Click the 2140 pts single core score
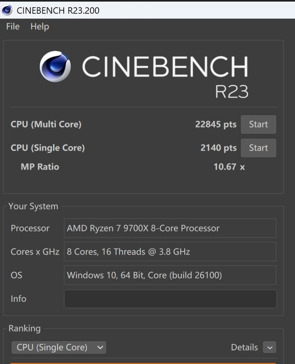Image resolution: width=295 pixels, height=364 pixels. point(218,148)
